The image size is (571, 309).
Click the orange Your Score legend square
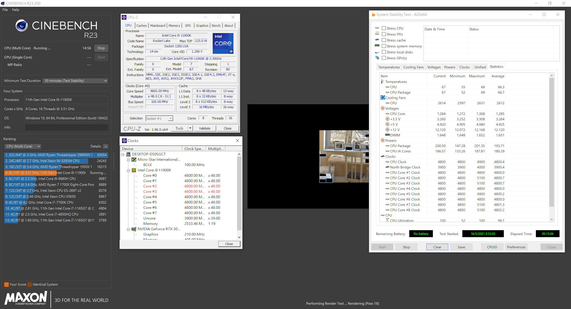(6, 284)
